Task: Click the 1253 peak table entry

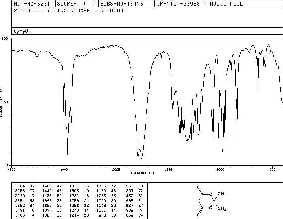Action: [79, 206]
